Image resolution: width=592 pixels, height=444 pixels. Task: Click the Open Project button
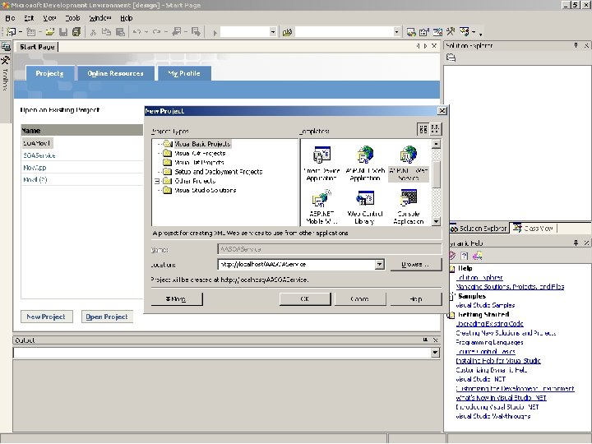(x=107, y=317)
